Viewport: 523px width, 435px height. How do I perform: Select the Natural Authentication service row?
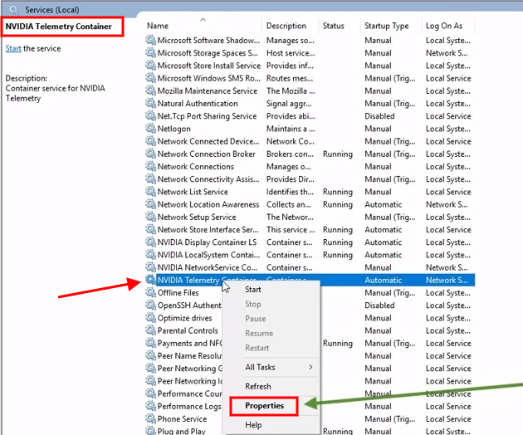(198, 104)
